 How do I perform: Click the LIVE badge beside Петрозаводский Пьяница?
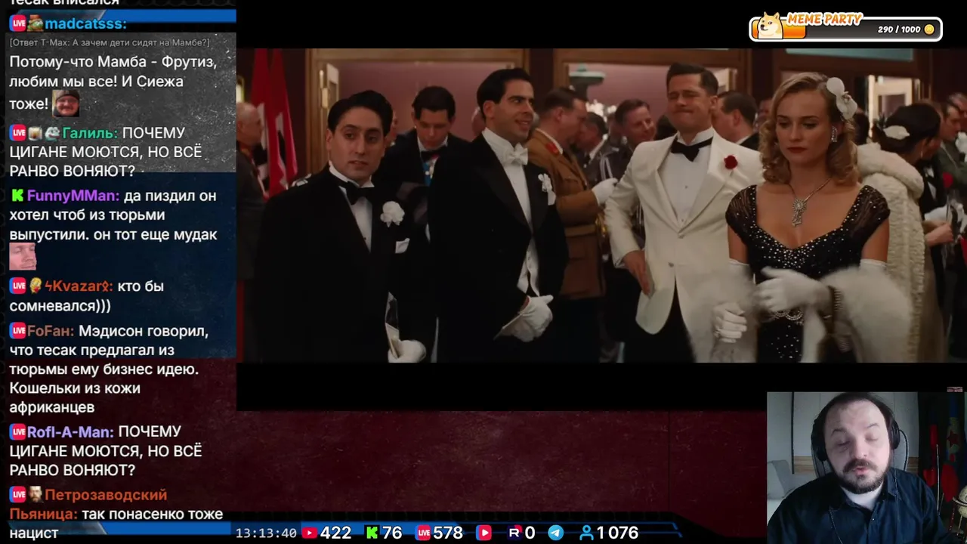18,495
